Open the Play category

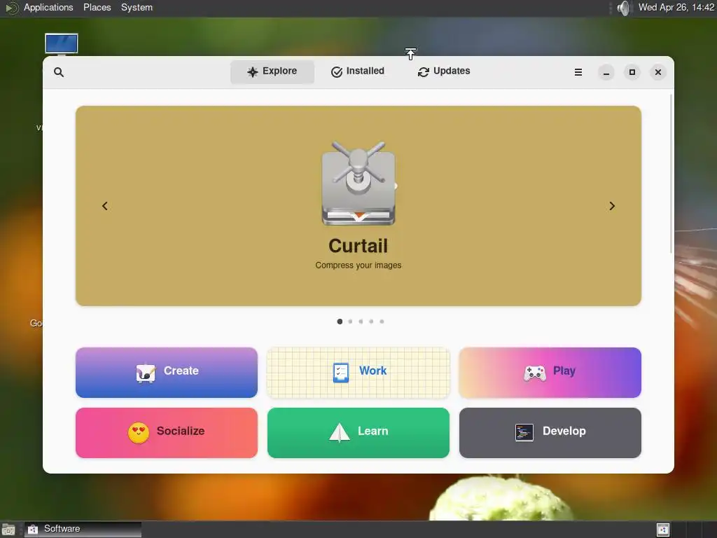(x=550, y=373)
